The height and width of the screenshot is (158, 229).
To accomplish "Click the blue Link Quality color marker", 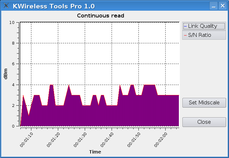I will point(185,26).
